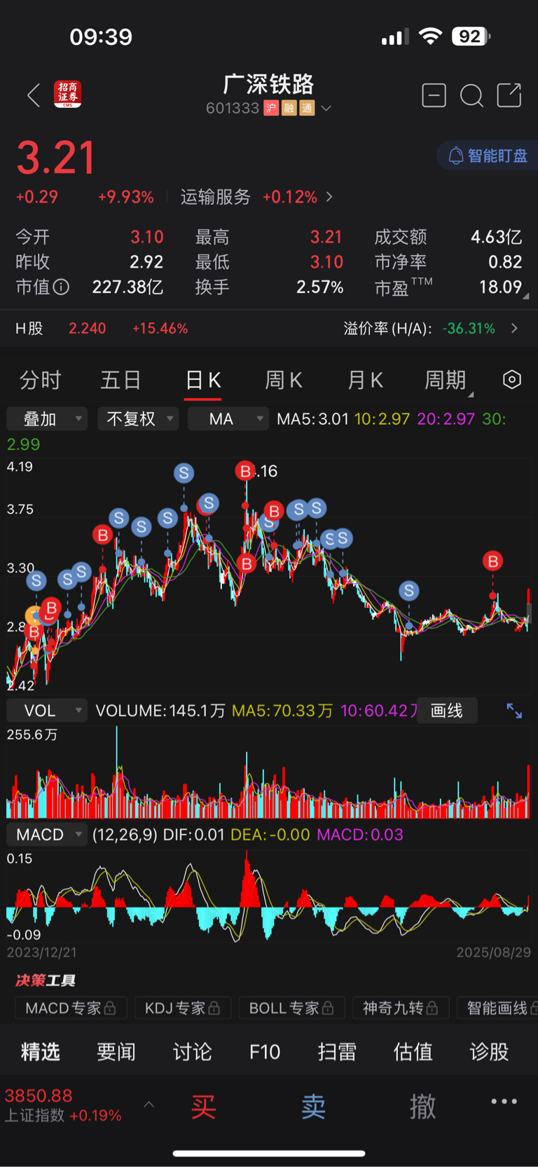The image size is (538, 1167).
Task: Open the VOL indicator dropdown
Action: coord(47,711)
